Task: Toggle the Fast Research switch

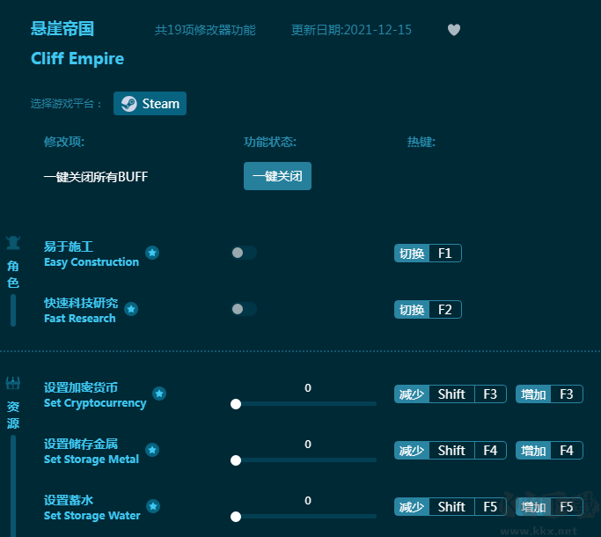Action: click(x=244, y=309)
